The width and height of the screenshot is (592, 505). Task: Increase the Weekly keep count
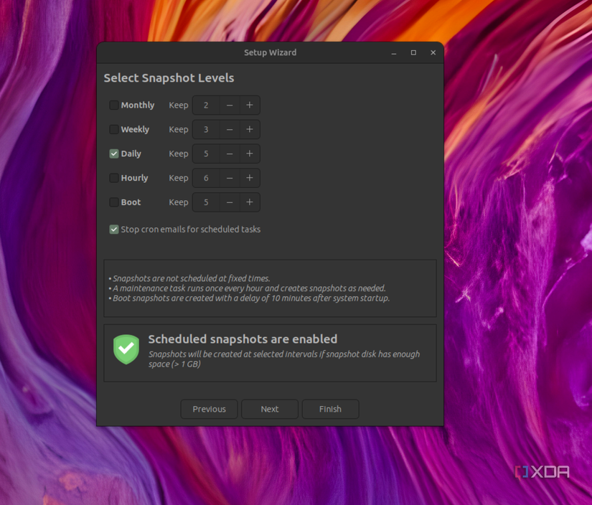pyautogui.click(x=250, y=129)
